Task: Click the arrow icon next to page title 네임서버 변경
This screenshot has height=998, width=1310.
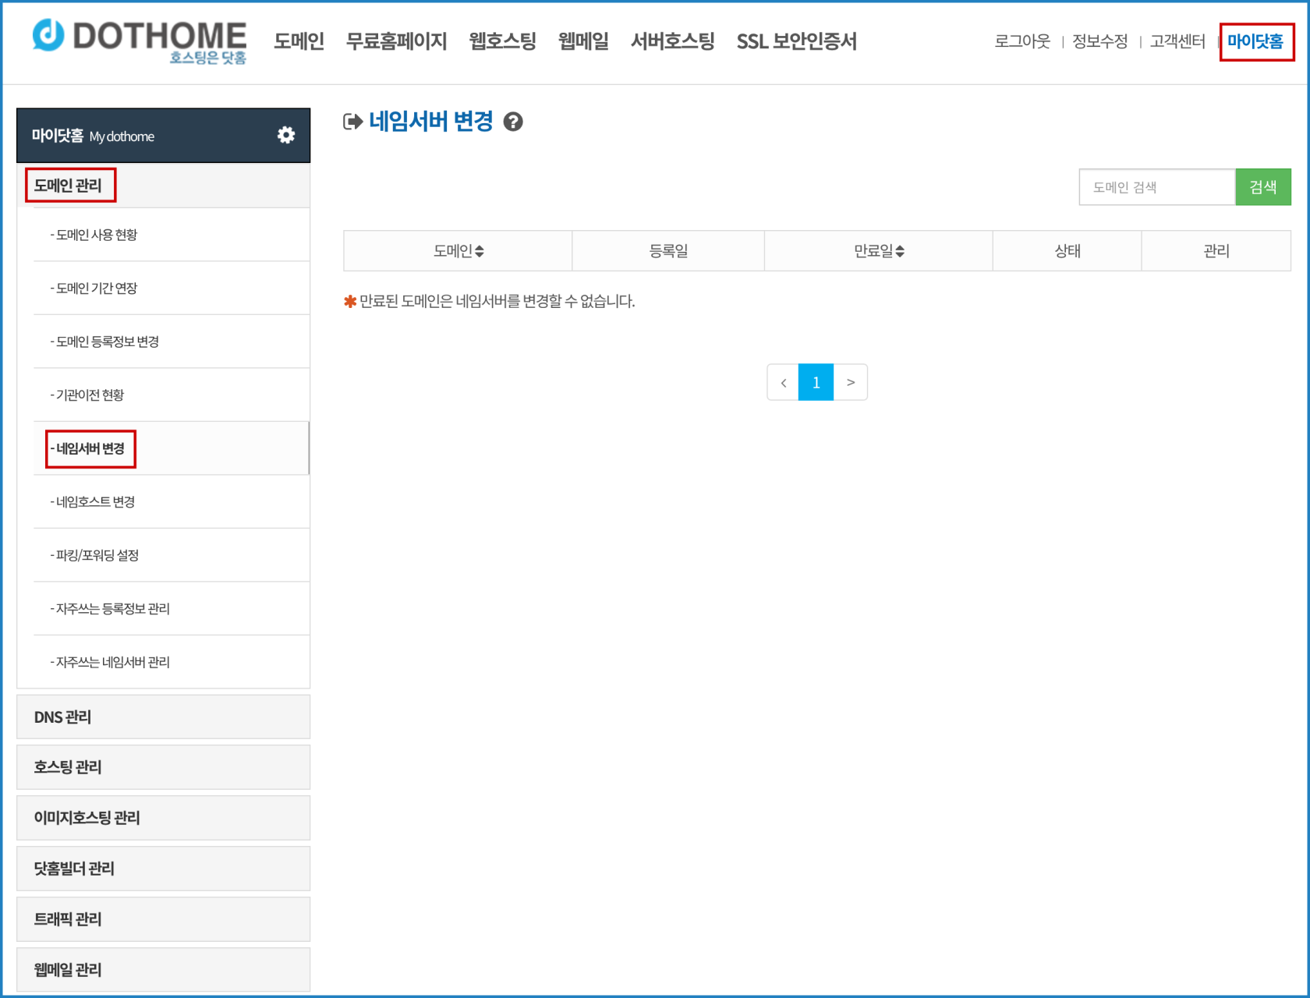Action: (x=351, y=121)
